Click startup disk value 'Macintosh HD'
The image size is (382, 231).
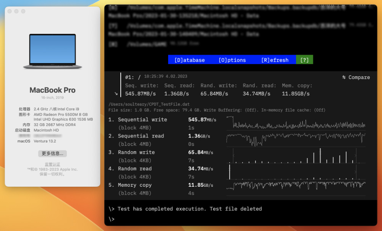pos(46,130)
